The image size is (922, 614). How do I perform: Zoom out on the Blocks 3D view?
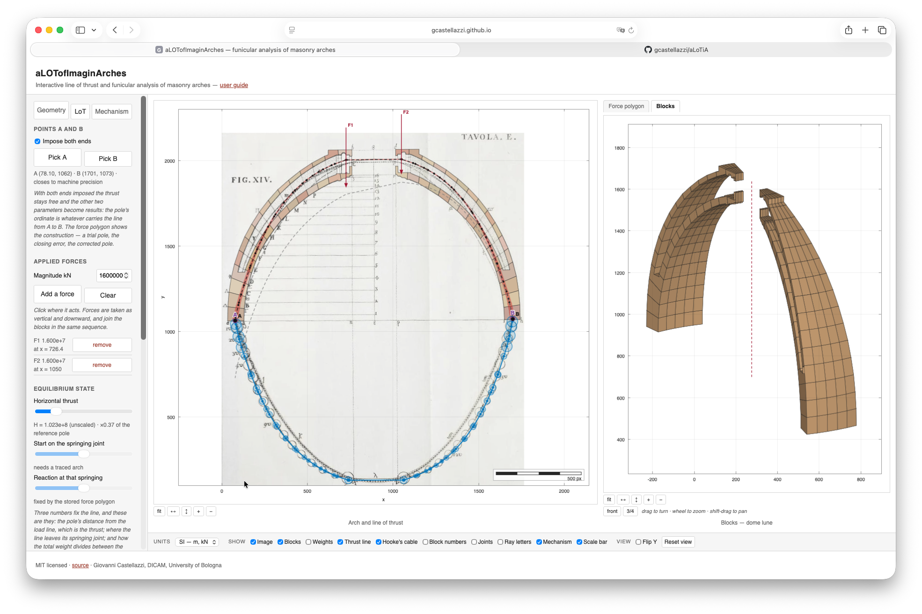tap(661, 500)
